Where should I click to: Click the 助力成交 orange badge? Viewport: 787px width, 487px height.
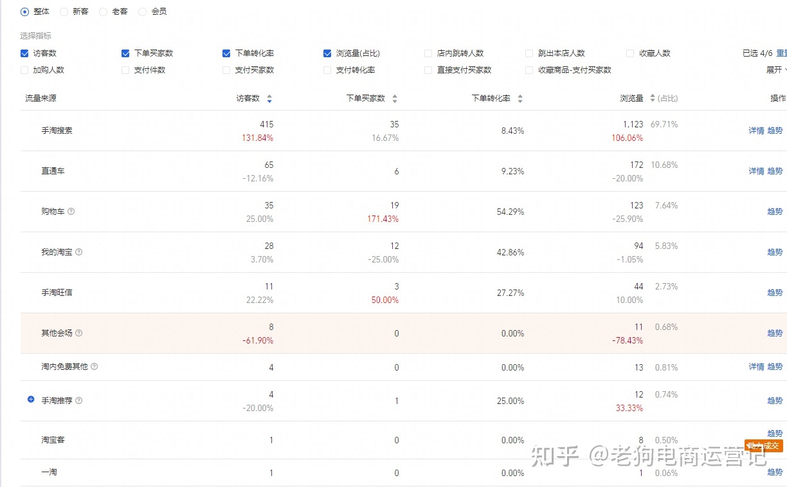[x=763, y=446]
